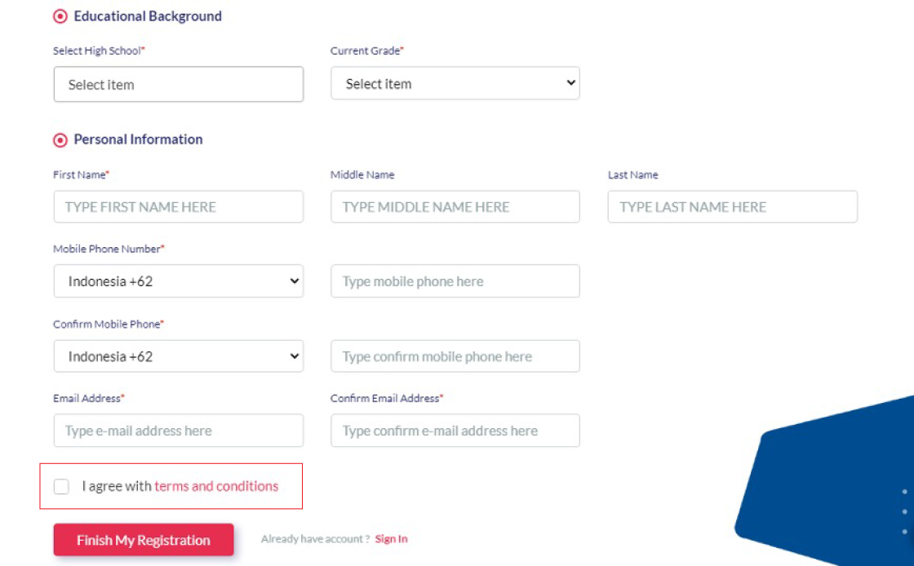Focus the Middle Name input field
The height and width of the screenshot is (566, 914).
coord(455,206)
